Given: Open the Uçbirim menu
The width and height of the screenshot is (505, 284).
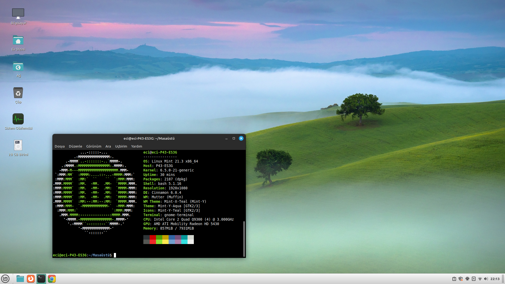Looking at the screenshot, I should point(121,146).
